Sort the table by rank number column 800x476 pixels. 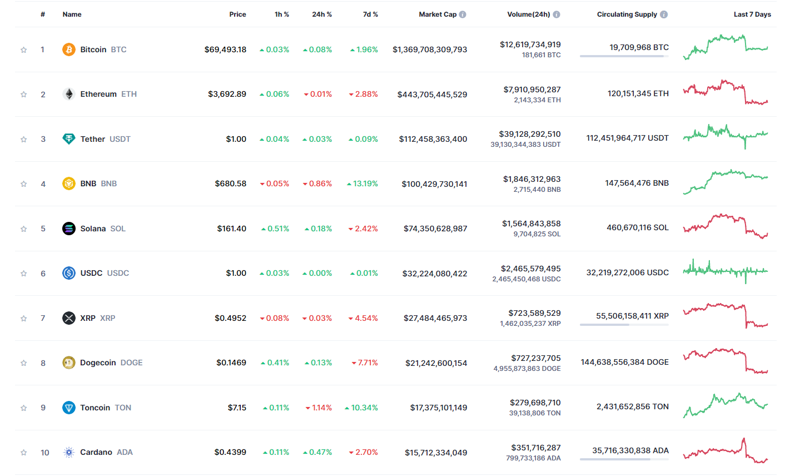tap(43, 14)
